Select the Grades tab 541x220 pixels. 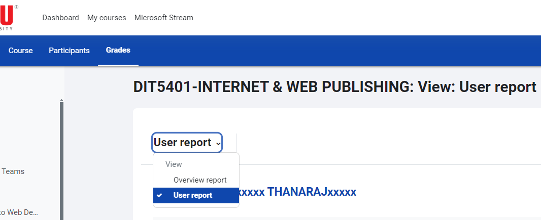[x=118, y=50]
